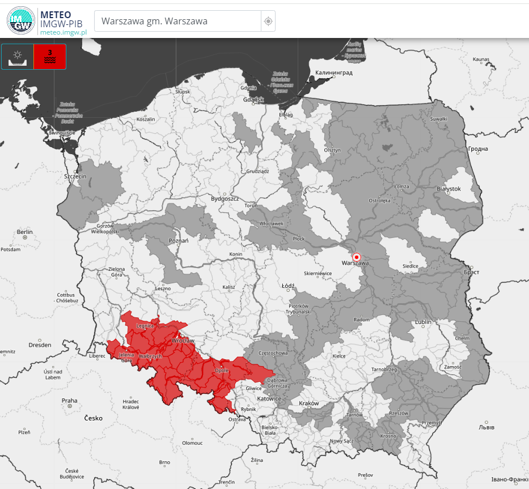Click the Bydgoszcz city marker

click(x=225, y=194)
